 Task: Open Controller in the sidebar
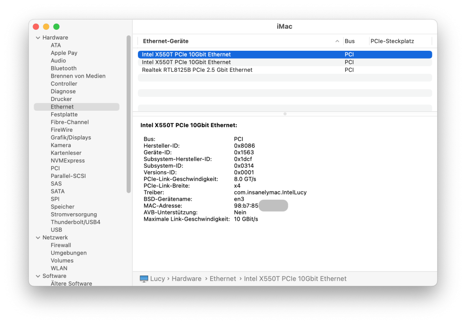[64, 84]
